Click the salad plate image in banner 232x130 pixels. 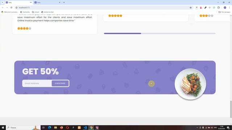[190, 84]
